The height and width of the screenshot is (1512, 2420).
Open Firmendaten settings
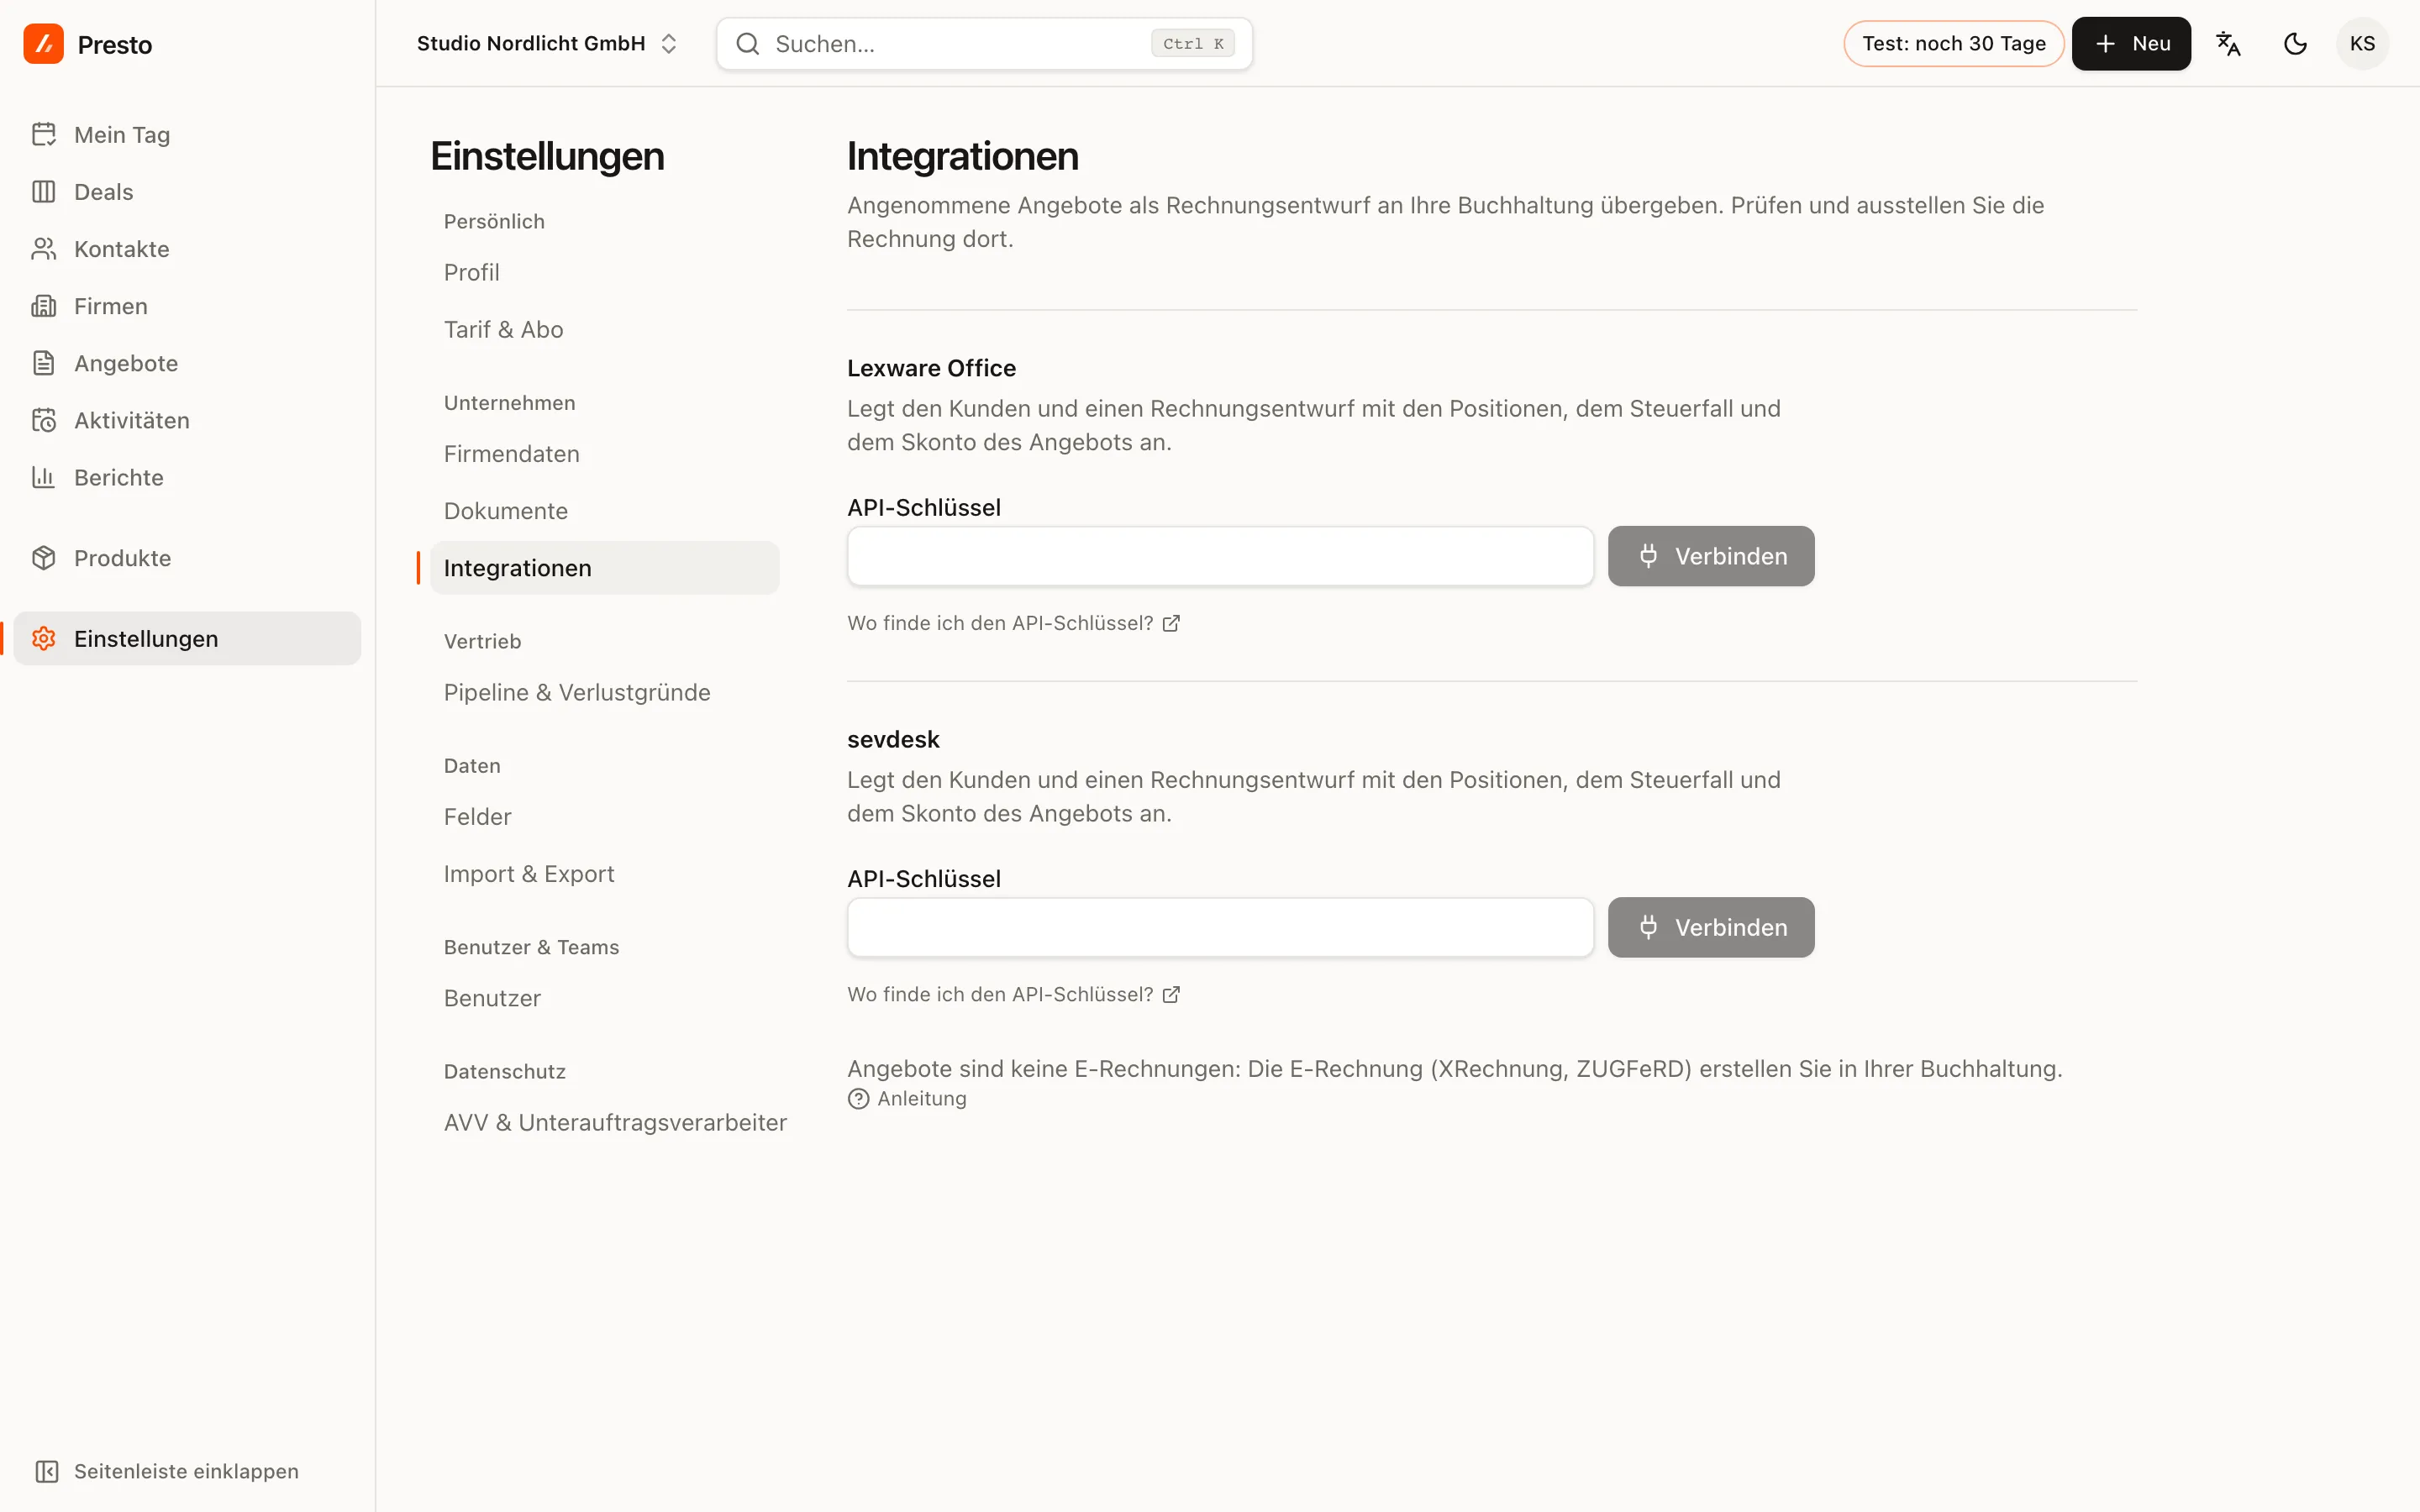pos(604,453)
